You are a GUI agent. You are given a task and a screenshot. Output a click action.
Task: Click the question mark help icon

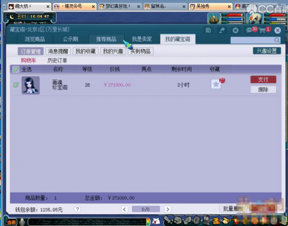click(x=77, y=209)
